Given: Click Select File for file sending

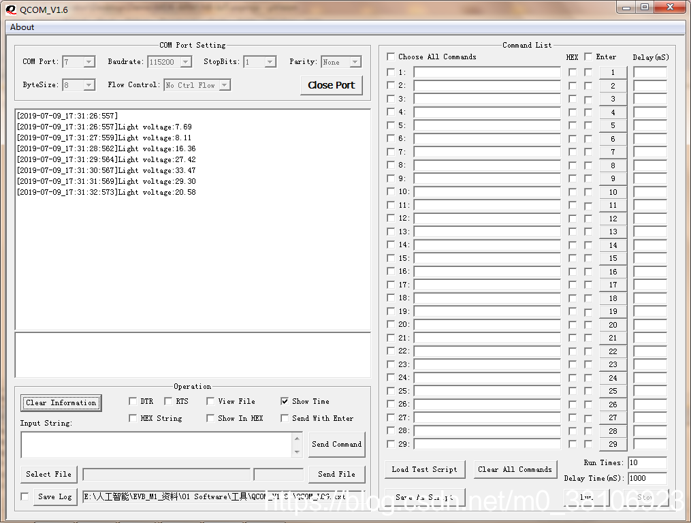Looking at the screenshot, I should click(48, 474).
